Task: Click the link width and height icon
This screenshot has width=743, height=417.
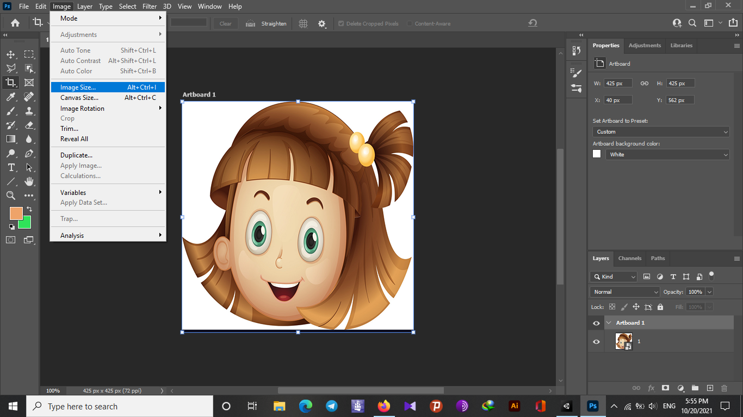Action: pos(645,83)
